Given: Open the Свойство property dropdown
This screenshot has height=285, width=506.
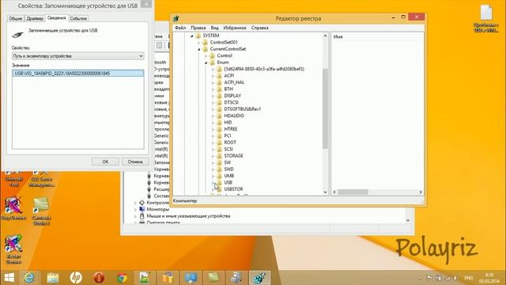Looking at the screenshot, I should [77, 56].
